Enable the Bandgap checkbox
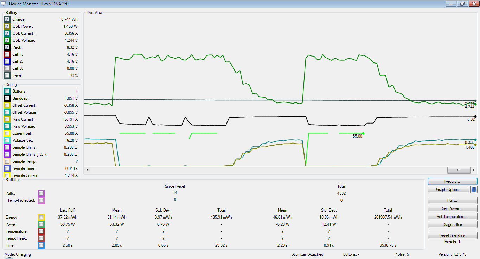This screenshot has width=480, height=259. [7, 98]
